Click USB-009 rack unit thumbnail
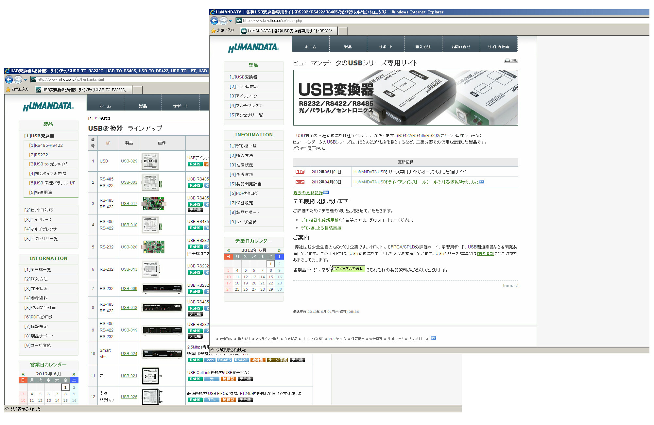The width and height of the screenshot is (654, 425). (162, 289)
